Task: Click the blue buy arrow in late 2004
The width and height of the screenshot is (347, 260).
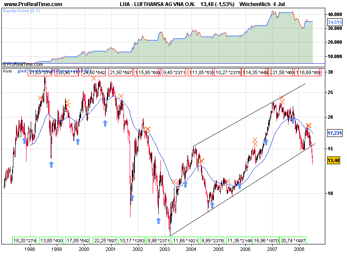Action: (212, 205)
